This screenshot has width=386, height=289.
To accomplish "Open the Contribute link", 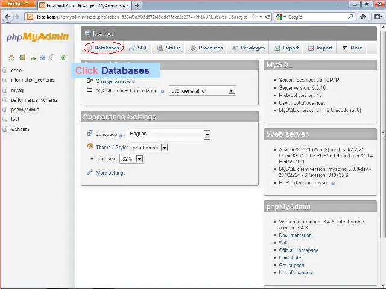I will [x=289, y=258].
